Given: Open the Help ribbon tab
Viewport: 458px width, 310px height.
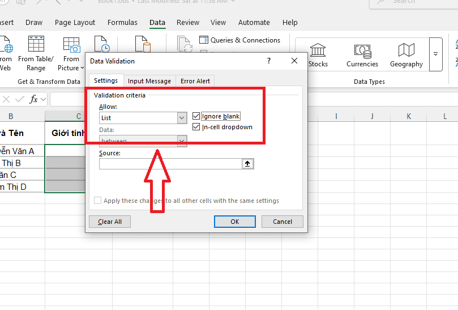Looking at the screenshot, I should pos(290,23).
